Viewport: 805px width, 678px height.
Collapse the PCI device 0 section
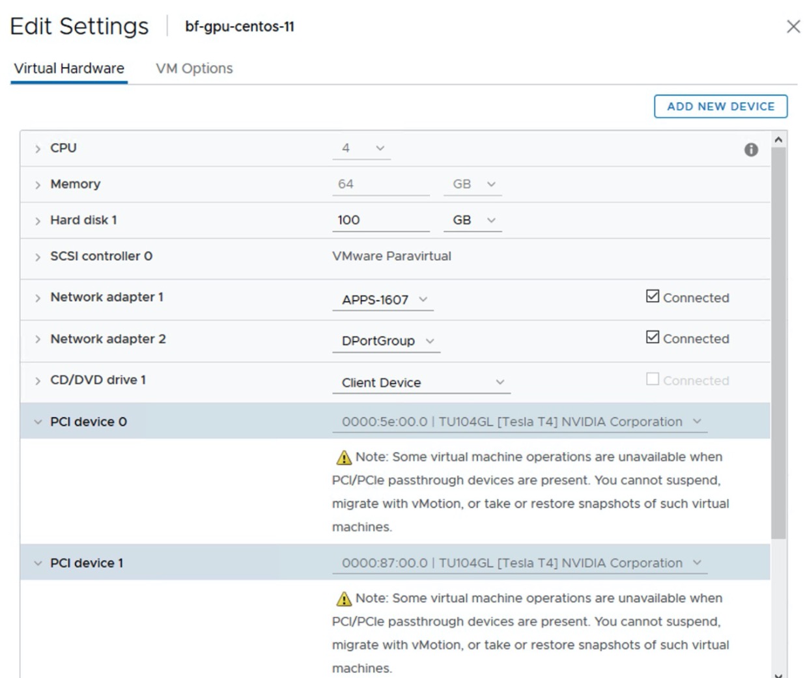[x=38, y=422]
